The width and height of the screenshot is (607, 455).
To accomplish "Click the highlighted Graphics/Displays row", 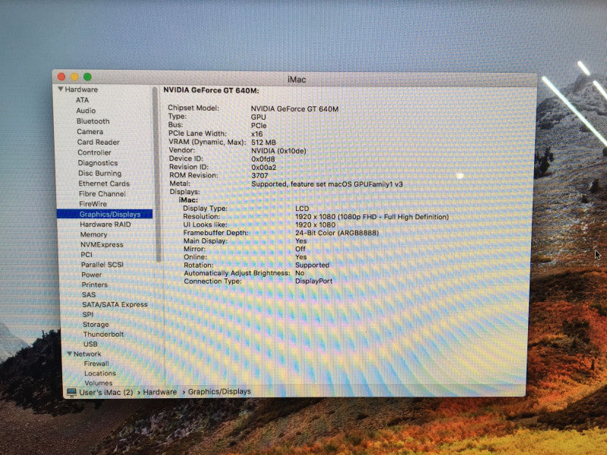I will coord(105,214).
